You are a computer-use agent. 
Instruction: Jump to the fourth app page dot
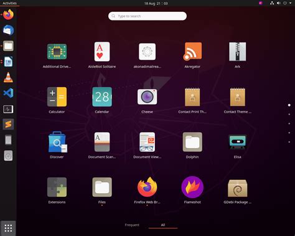tap(289, 133)
